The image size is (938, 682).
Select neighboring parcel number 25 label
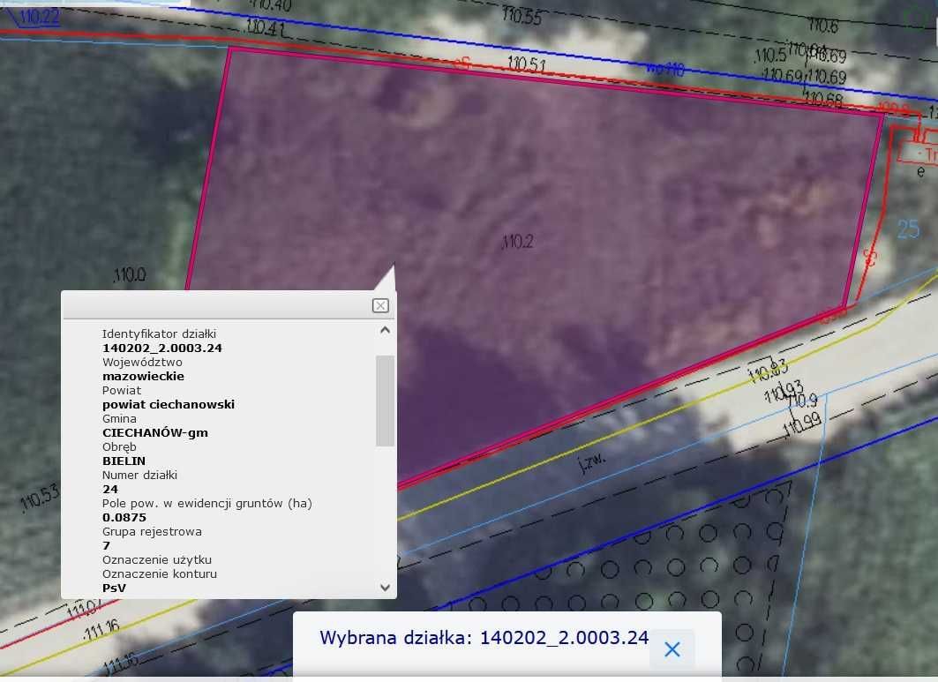click(x=908, y=230)
